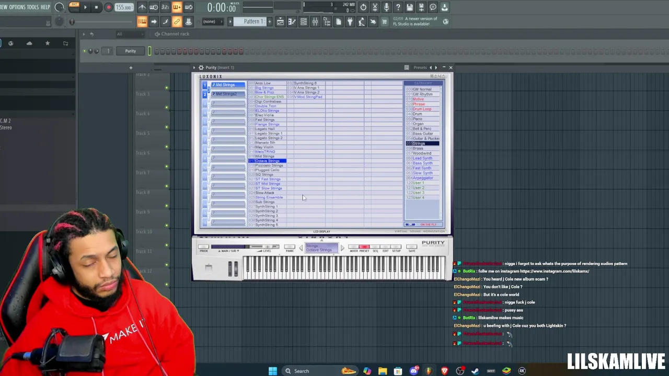Select preset Legato Hall
Image resolution: width=669 pixels, height=376 pixels.
tap(265, 129)
